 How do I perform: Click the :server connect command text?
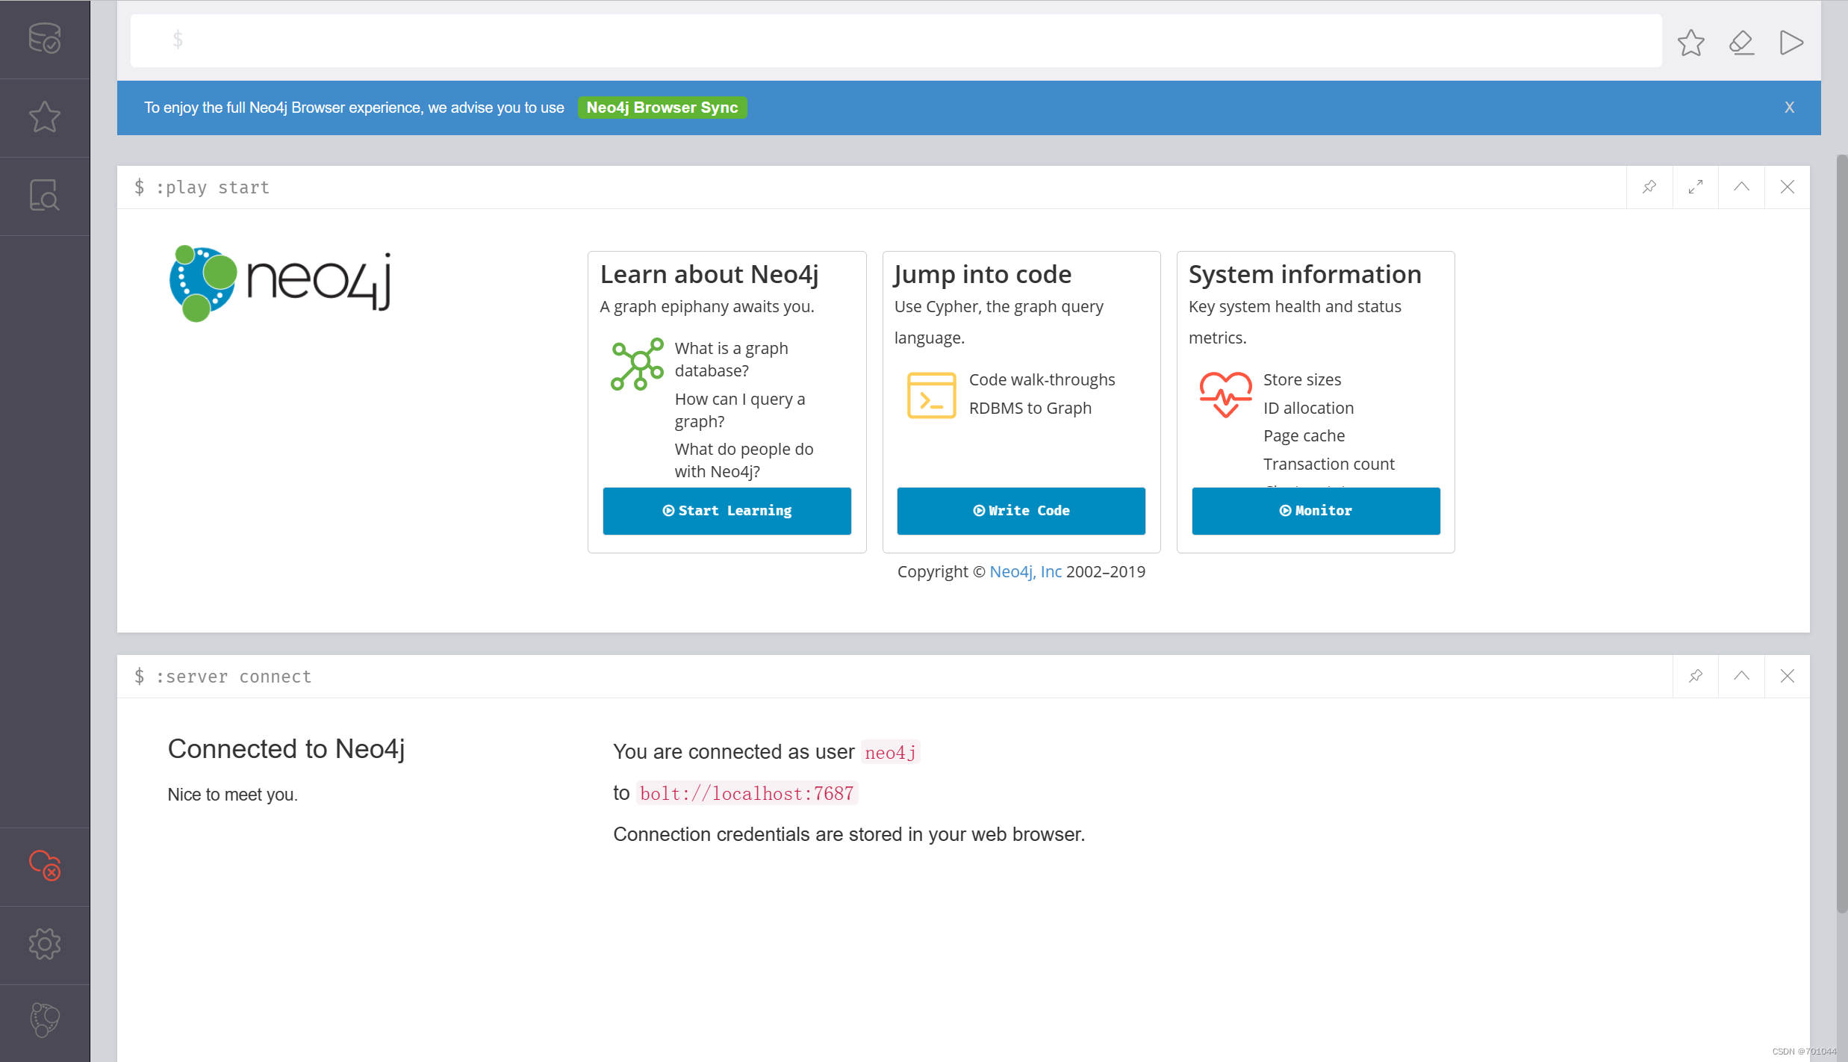click(x=233, y=677)
